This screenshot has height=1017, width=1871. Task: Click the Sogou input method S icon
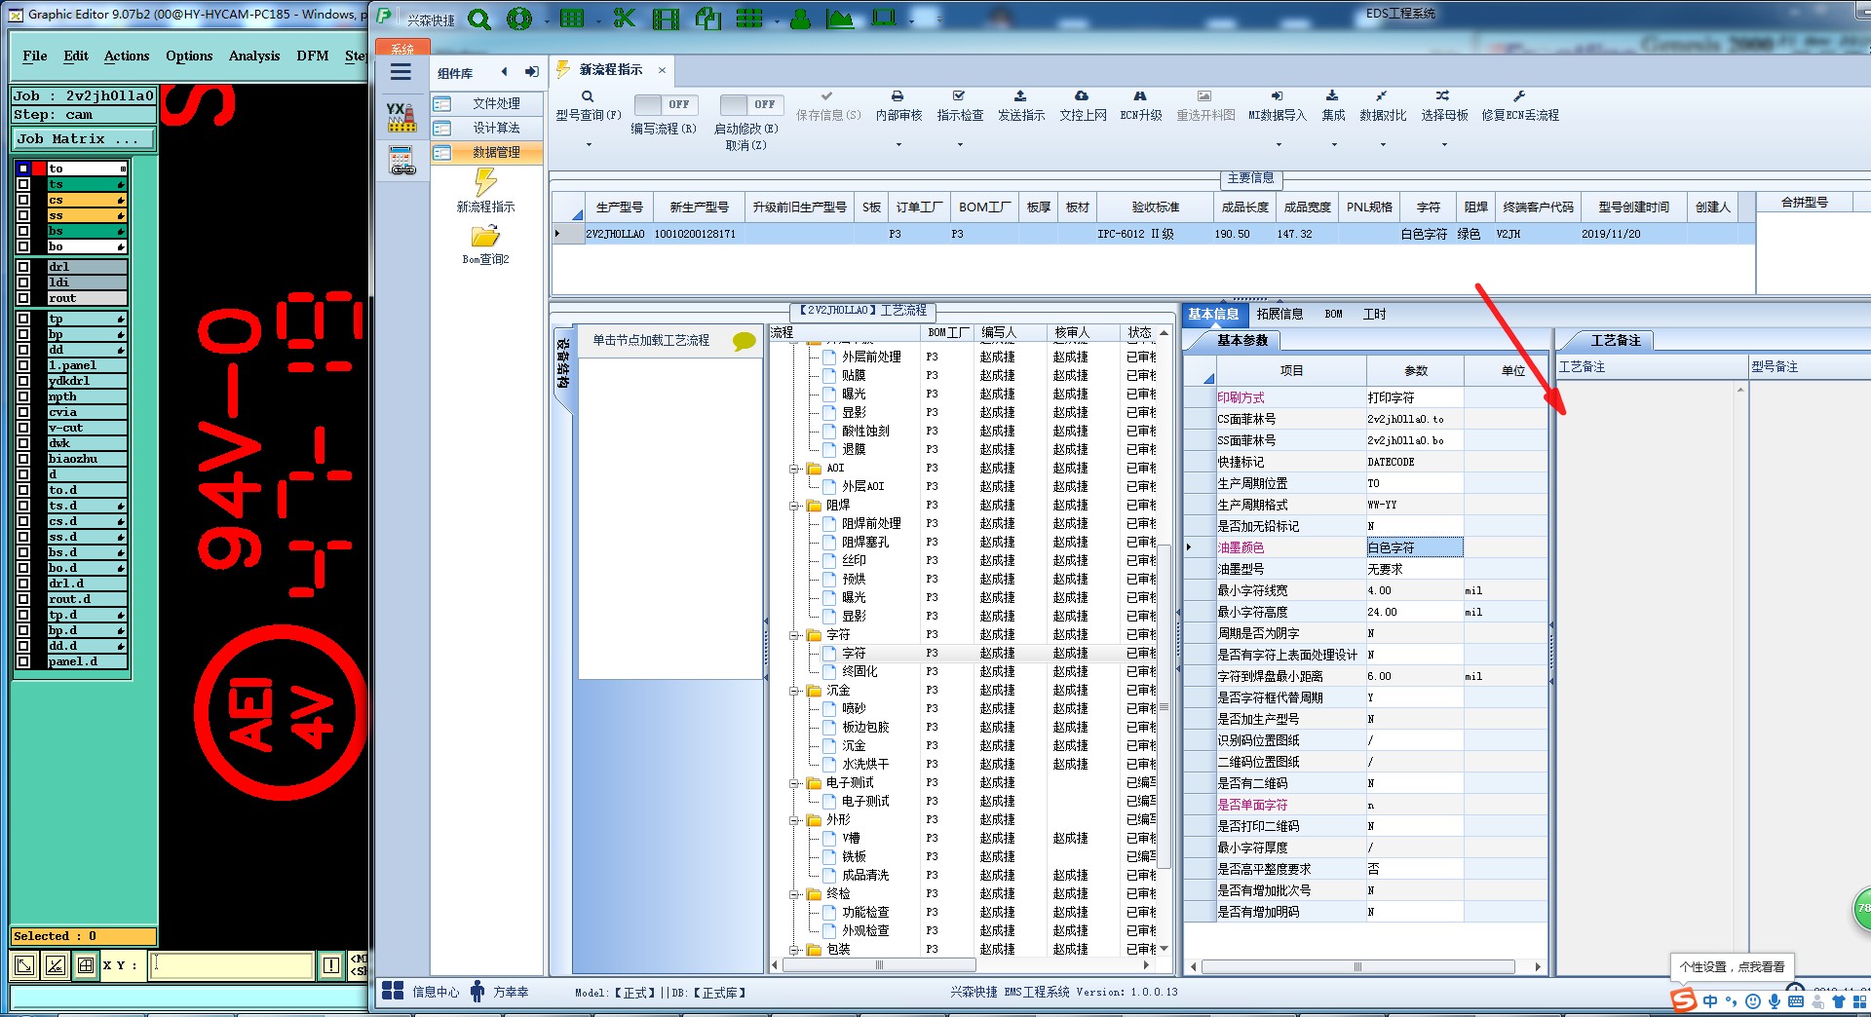point(1683,1000)
